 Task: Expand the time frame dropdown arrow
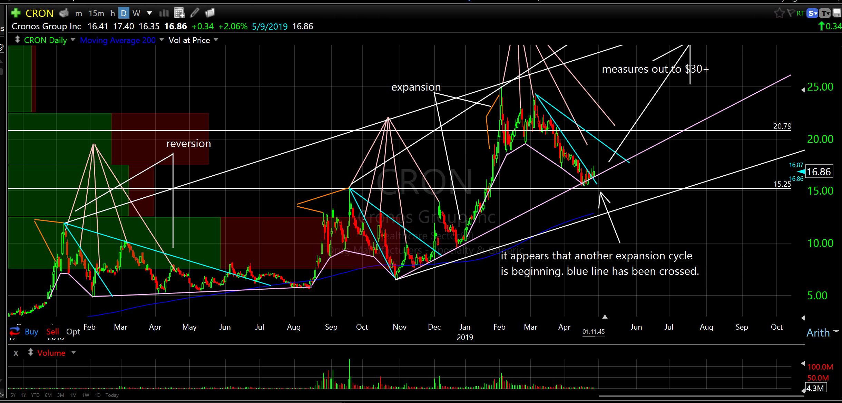click(149, 13)
